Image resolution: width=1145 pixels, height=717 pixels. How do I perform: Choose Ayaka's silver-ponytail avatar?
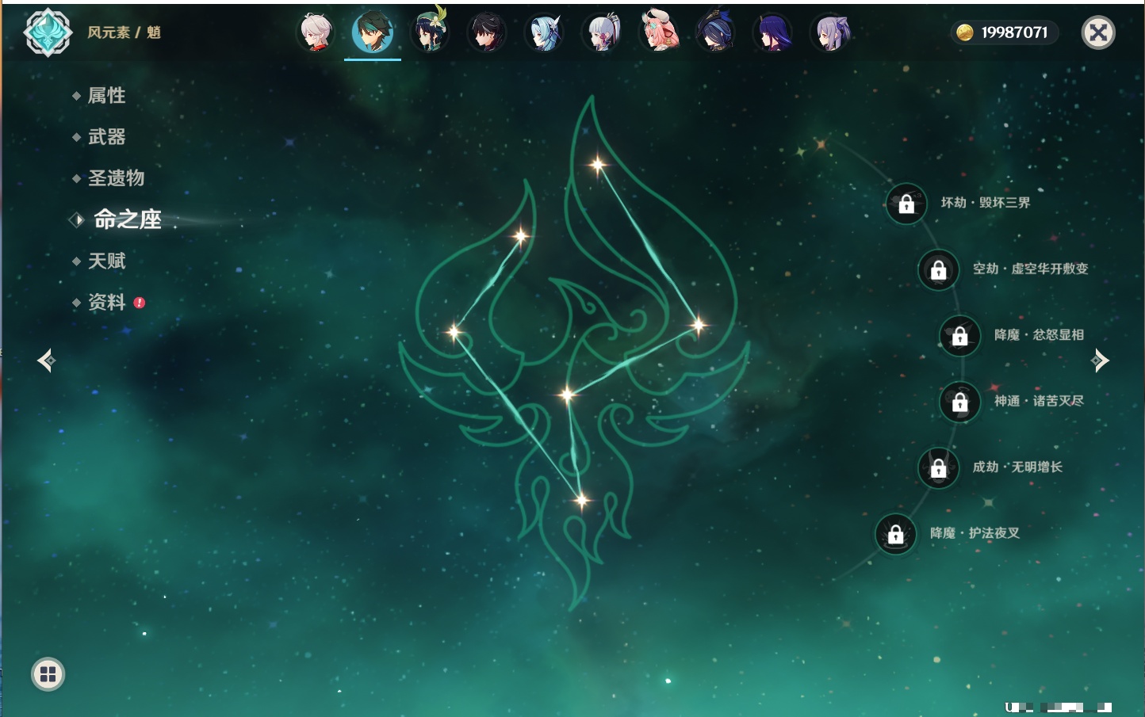(601, 32)
